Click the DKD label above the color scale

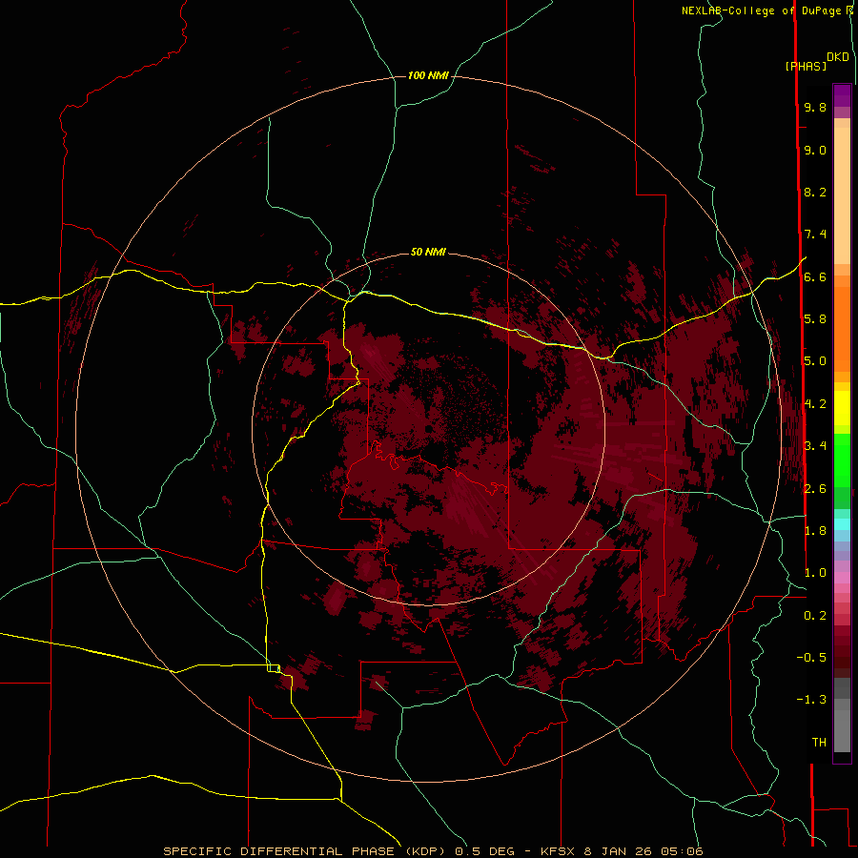(838, 57)
